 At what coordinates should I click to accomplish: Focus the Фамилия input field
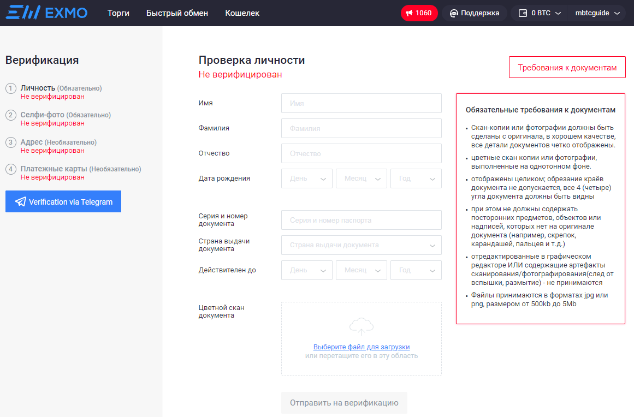[x=361, y=128]
